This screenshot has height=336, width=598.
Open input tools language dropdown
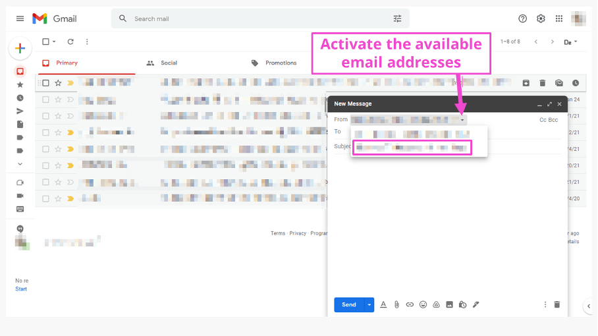point(570,42)
